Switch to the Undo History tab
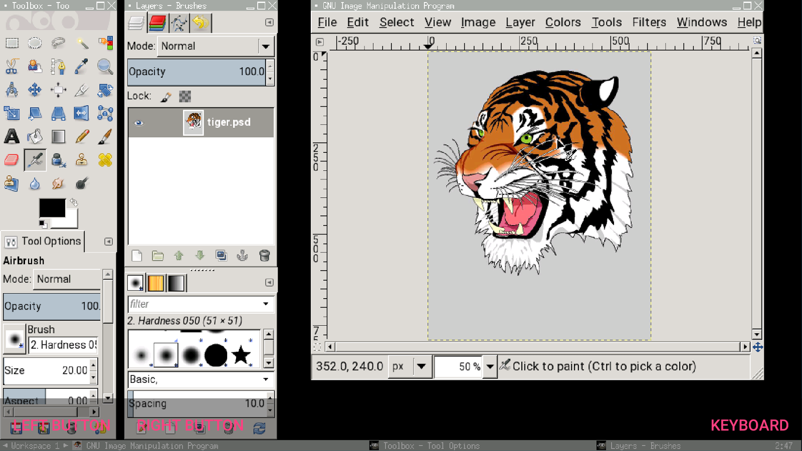Viewport: 802px width, 451px height. pyautogui.click(x=200, y=23)
